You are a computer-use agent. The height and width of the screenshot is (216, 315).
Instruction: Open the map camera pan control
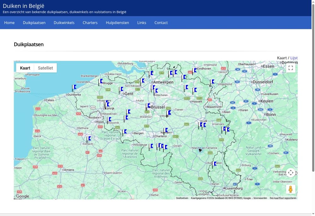(x=291, y=173)
